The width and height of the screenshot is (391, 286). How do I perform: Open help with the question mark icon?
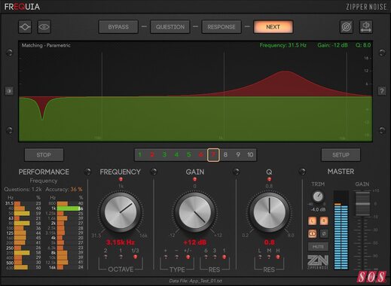382,91
